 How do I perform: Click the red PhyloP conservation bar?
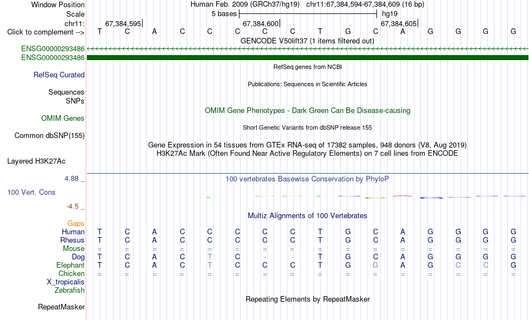click(x=403, y=195)
